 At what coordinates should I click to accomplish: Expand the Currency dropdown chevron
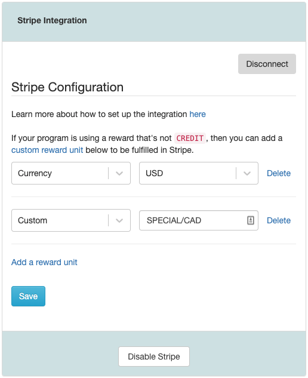[119, 173]
